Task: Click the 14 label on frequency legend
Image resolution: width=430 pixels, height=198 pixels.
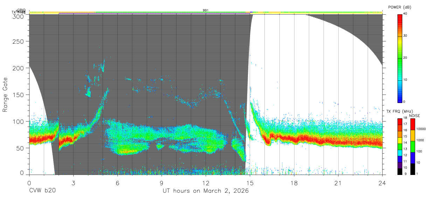Action: pyautogui.click(x=405, y=144)
